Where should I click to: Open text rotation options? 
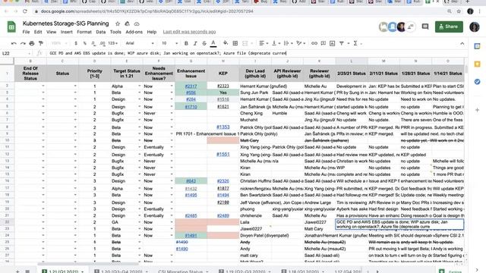tap(301, 43)
